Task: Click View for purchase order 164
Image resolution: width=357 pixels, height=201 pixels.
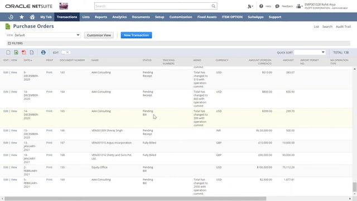Action: coord(14,92)
